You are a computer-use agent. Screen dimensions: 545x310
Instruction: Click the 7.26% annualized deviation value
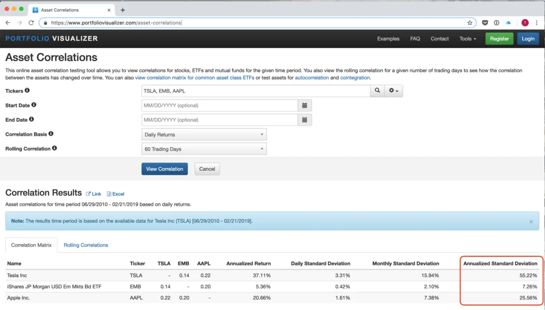click(530, 287)
